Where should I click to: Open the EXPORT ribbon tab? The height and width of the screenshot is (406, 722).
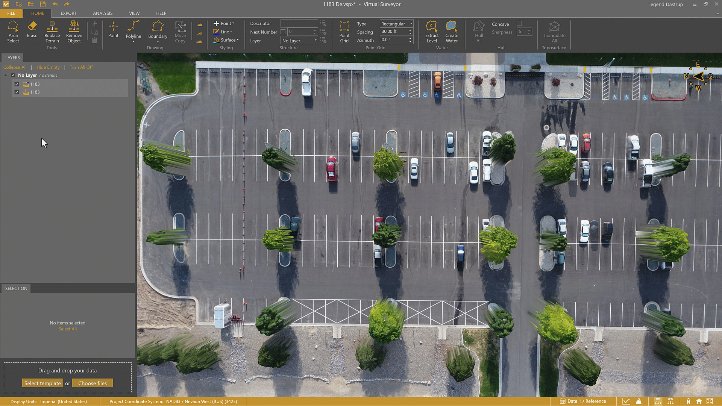(68, 13)
